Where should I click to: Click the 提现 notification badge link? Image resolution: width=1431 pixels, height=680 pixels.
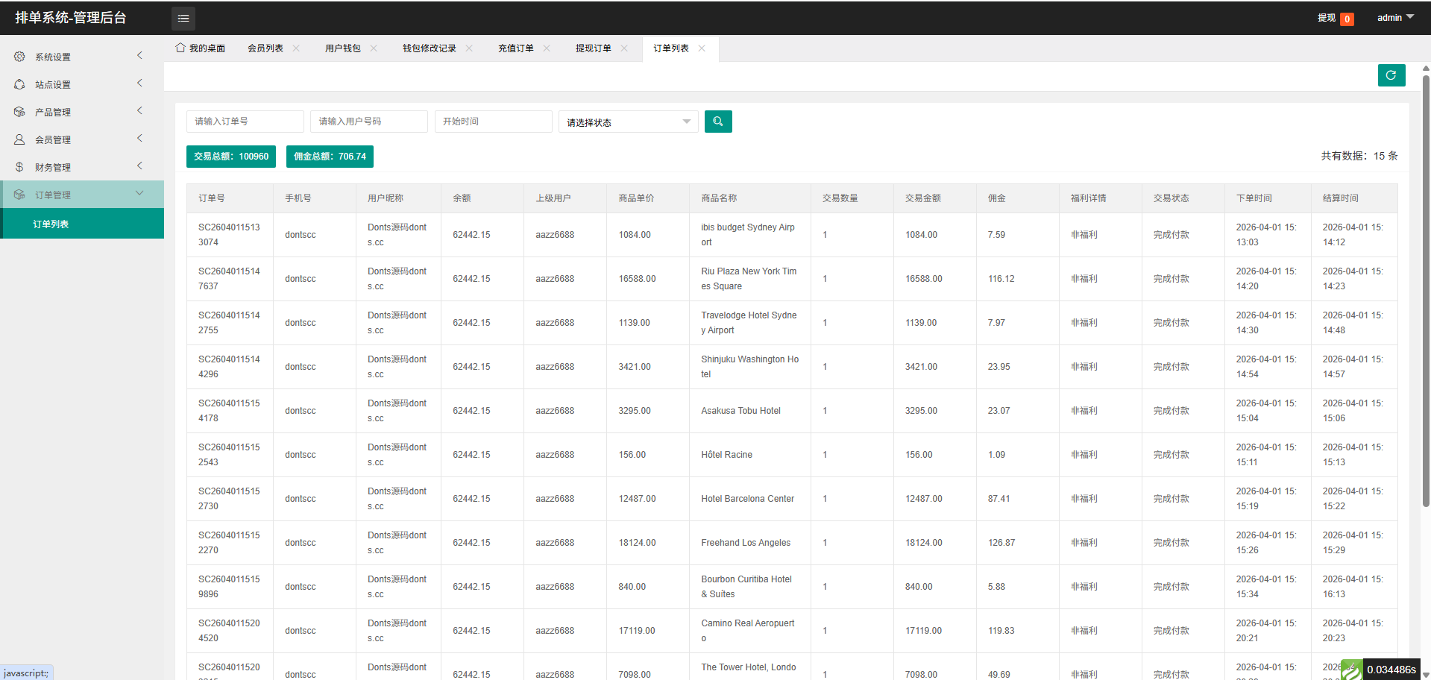tap(1335, 18)
